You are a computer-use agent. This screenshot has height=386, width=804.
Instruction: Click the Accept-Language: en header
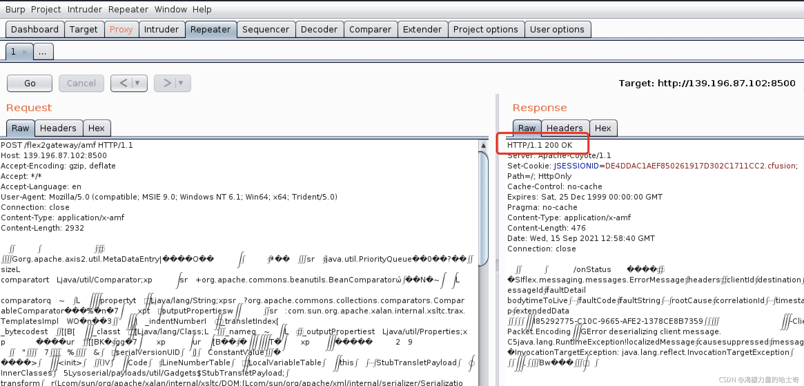point(41,186)
